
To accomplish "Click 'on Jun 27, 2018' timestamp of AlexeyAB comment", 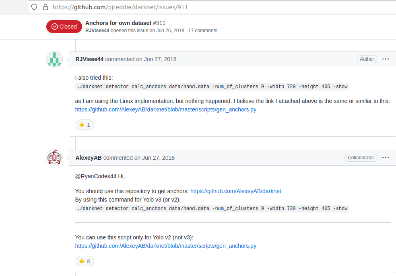I will [154, 158].
